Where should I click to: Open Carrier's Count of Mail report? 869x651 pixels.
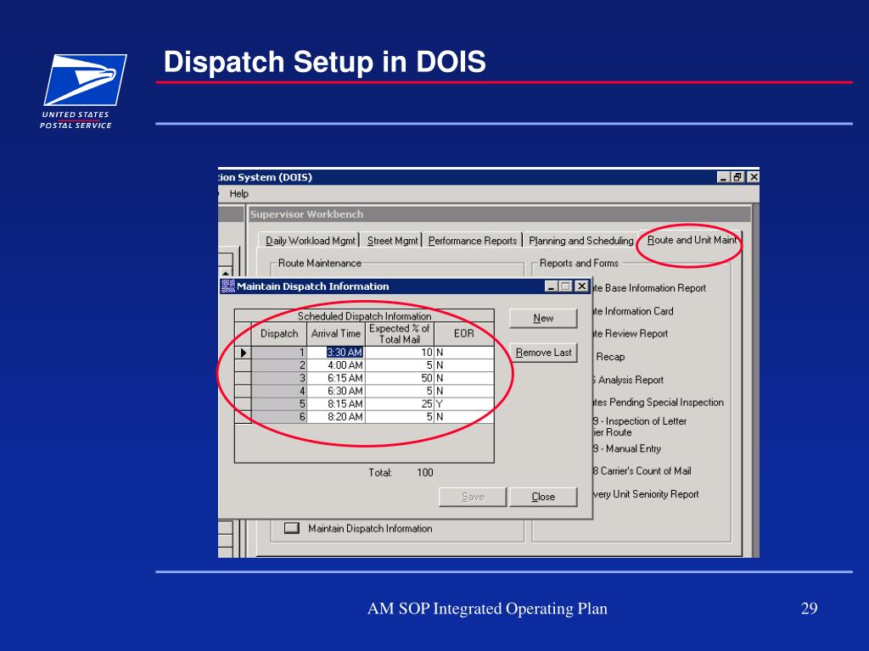pyautogui.click(x=642, y=471)
